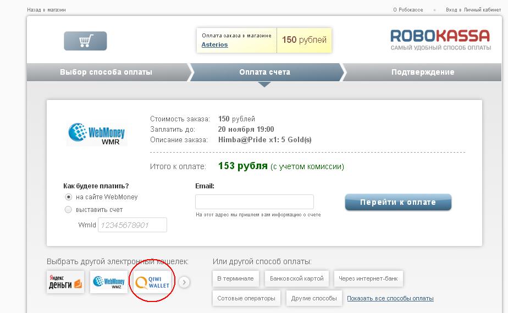Choose 'В терминале' payment method

pos(235,279)
